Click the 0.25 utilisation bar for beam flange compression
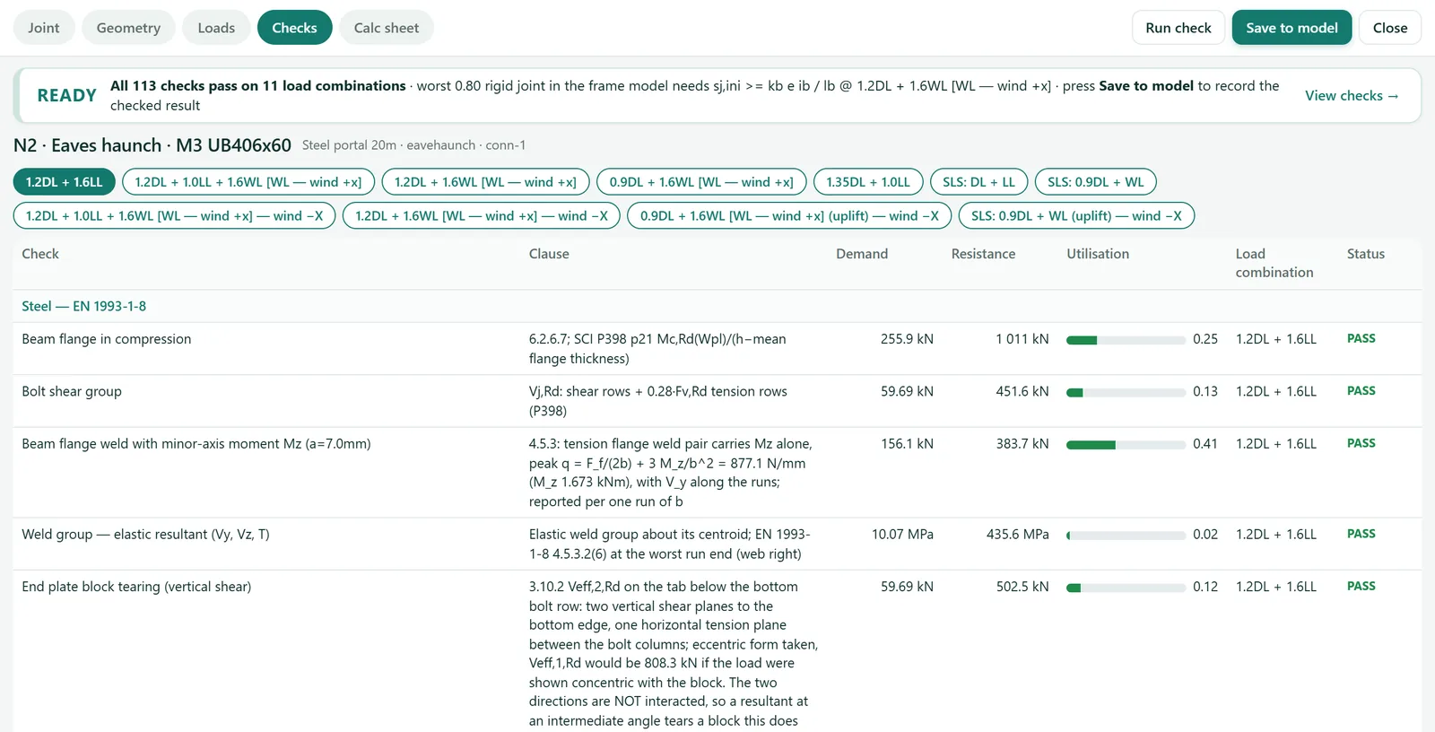1435x732 pixels. [x=1126, y=340]
